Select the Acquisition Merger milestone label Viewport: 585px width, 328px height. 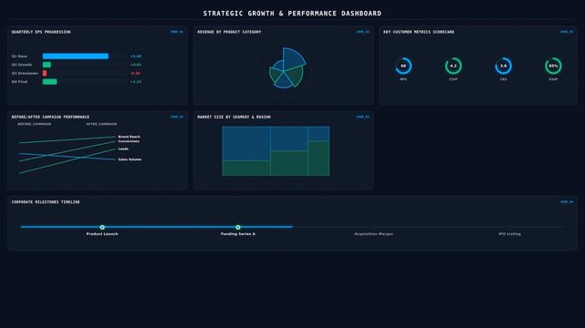pos(373,234)
